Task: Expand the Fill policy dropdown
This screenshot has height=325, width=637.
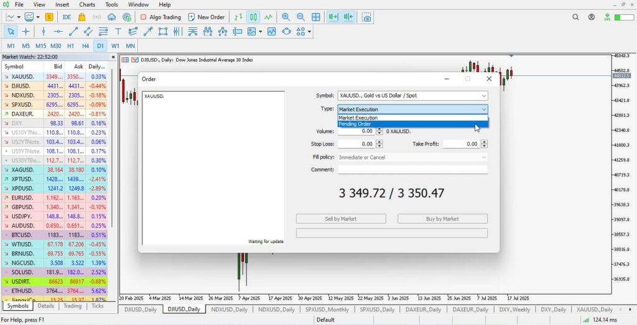Action: pyautogui.click(x=483, y=157)
